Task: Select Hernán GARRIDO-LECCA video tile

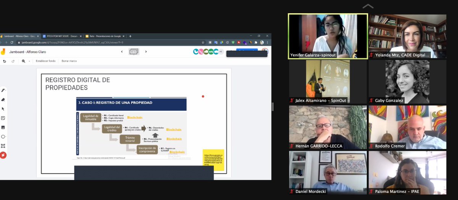Action: pyautogui.click(x=328, y=127)
